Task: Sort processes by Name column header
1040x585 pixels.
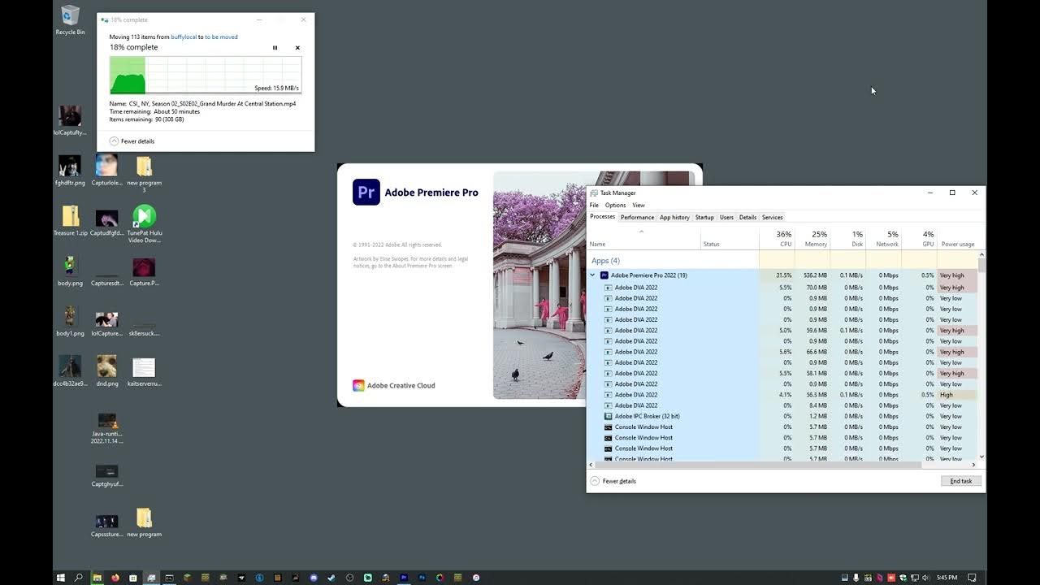Action: 643,238
